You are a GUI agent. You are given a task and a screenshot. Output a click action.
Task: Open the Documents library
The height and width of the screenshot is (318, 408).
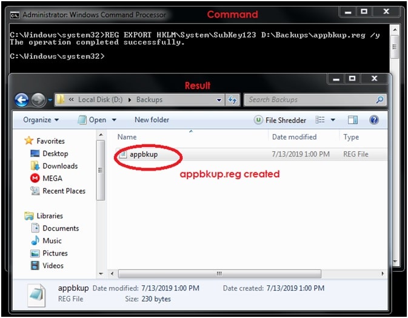(61, 228)
